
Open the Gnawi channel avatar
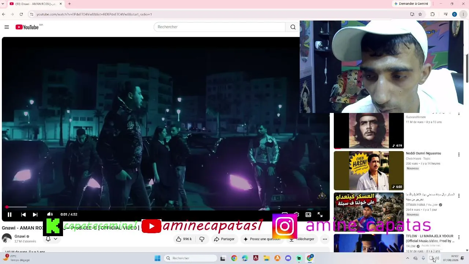coord(7,238)
